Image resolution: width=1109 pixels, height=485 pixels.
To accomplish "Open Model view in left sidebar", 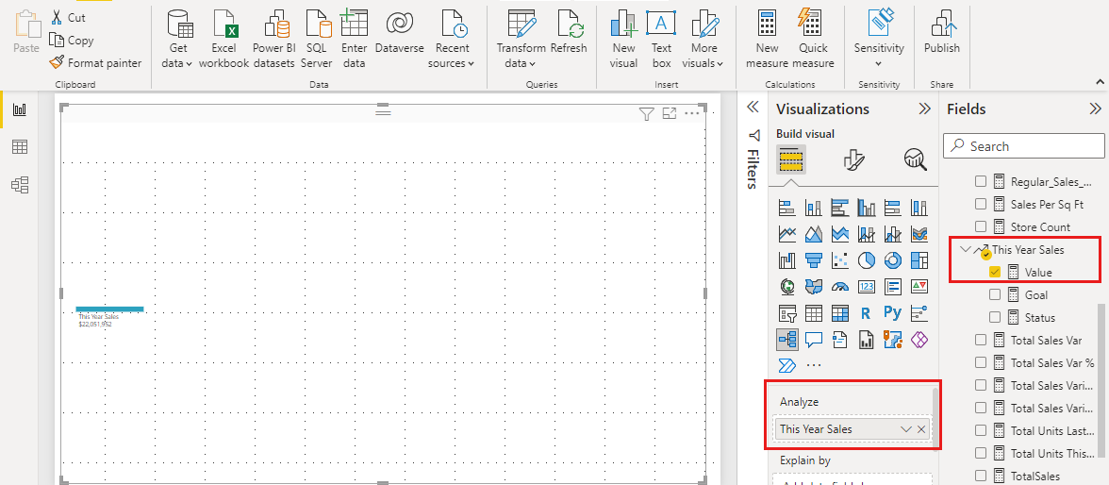I will click(x=20, y=186).
